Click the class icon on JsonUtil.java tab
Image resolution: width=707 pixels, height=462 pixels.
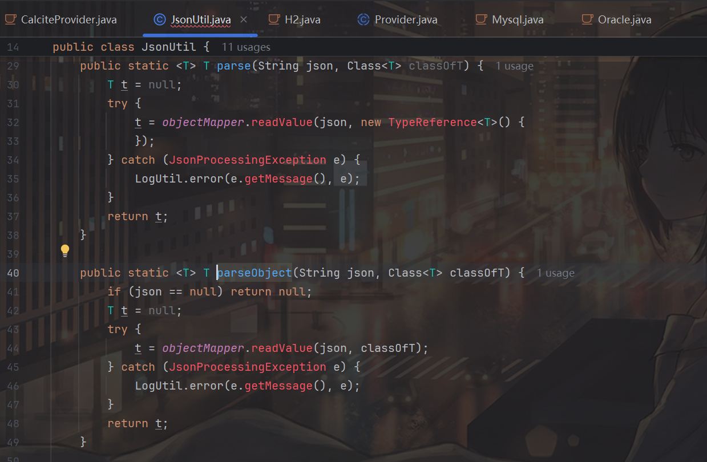(x=160, y=20)
